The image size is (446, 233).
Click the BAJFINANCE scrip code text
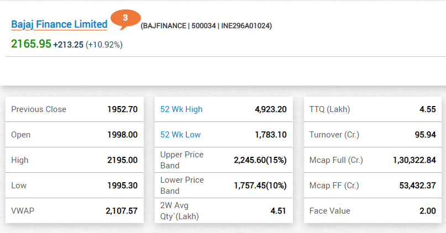165,26
